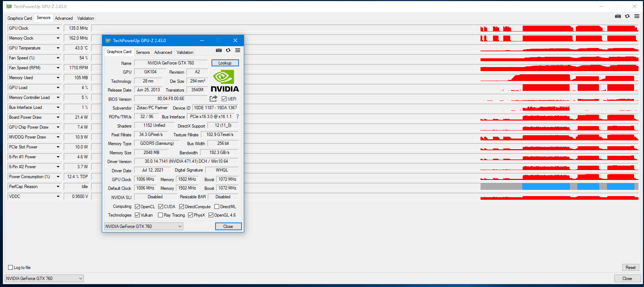This screenshot has width=644, height=287.
Task: Click the Memory Used history graph
Action: (x=559, y=78)
